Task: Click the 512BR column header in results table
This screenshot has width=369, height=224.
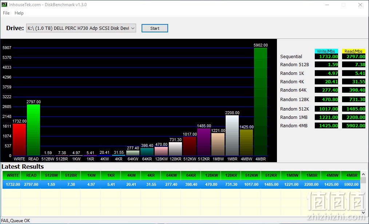Action: [71, 175]
